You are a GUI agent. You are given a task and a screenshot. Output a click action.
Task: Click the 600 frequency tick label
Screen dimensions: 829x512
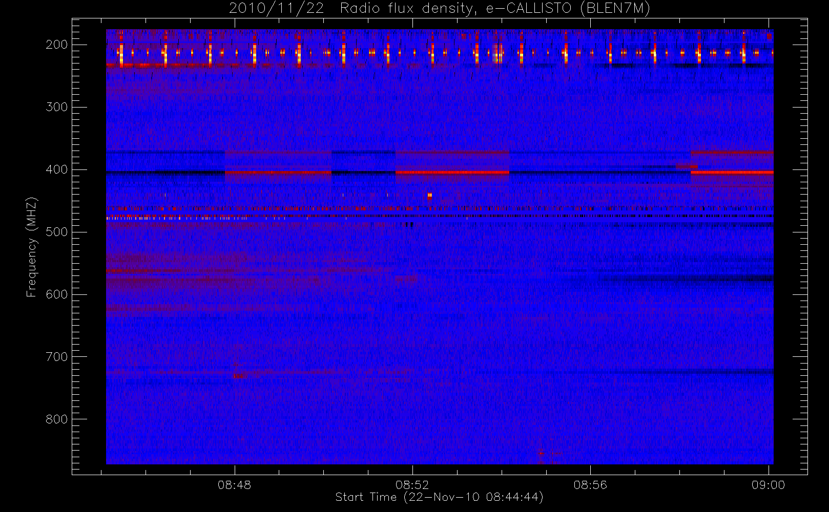click(x=57, y=294)
